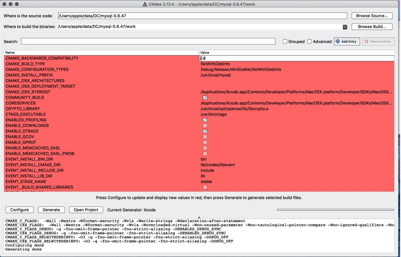Click the libcrypto.a path value
The width and height of the screenshot is (401, 257).
[x=234, y=108]
